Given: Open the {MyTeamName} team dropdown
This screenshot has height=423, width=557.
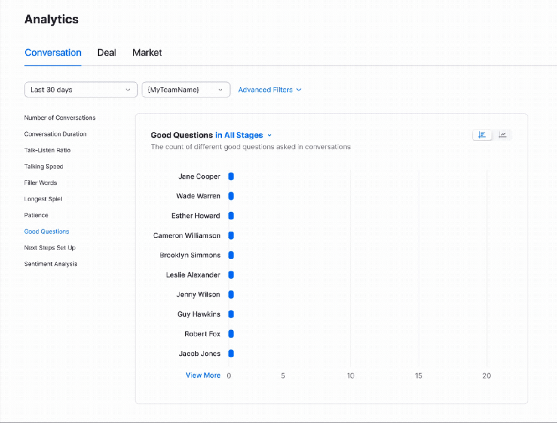Looking at the screenshot, I should [x=186, y=90].
